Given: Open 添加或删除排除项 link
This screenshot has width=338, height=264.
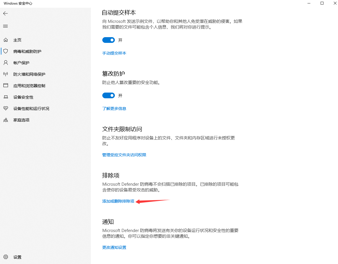Looking at the screenshot, I should pos(118,201).
